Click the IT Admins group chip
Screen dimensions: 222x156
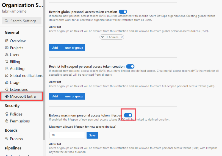(x=112, y=37)
